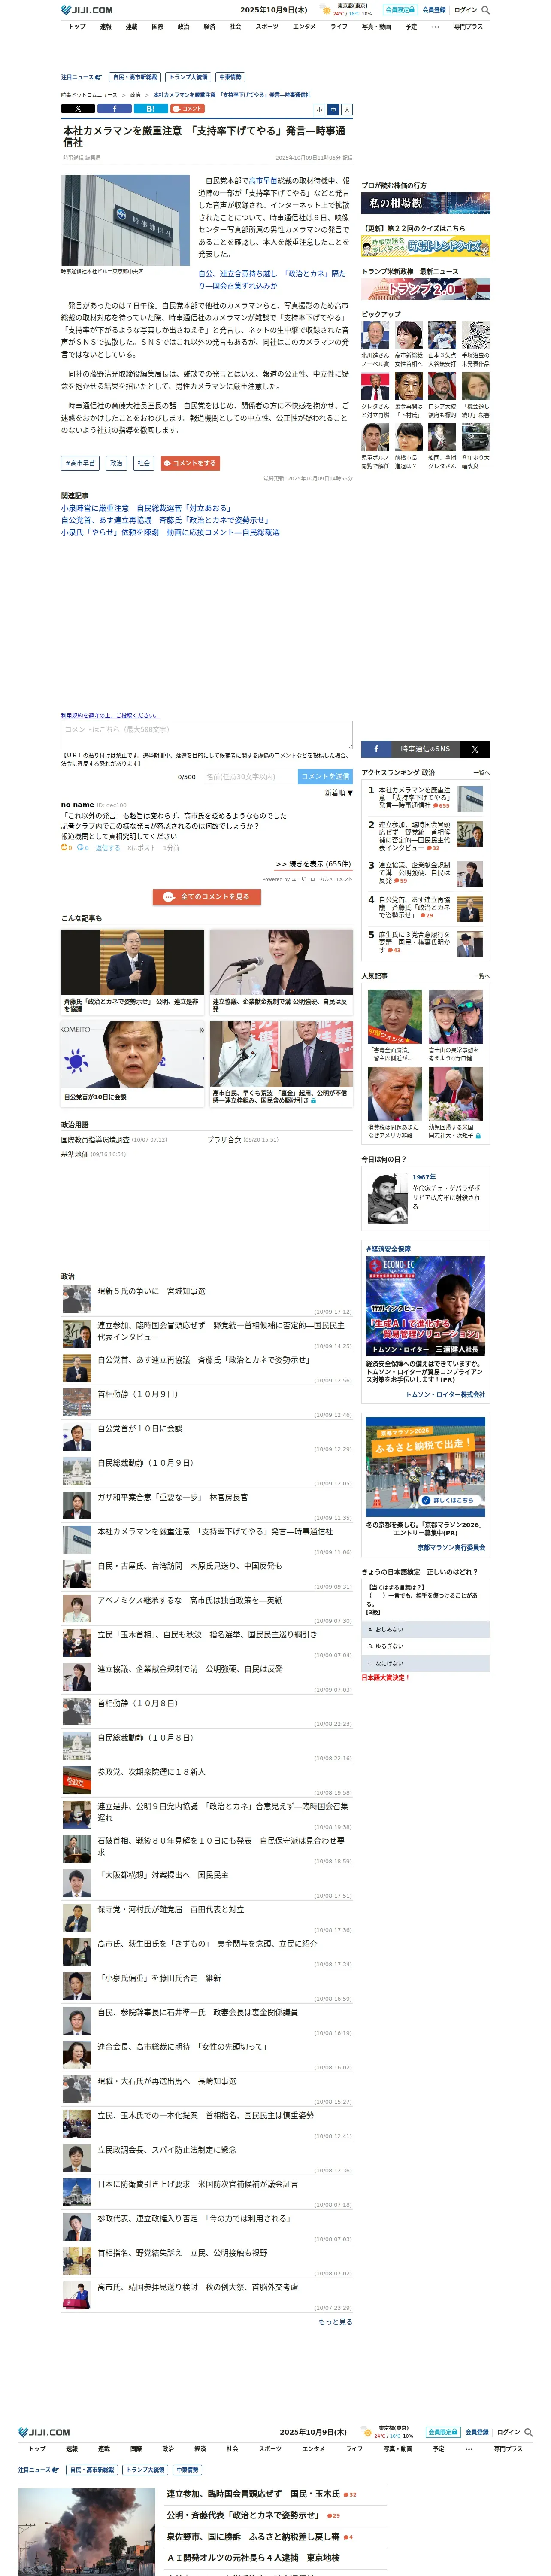Click 高市早苗 link in article text
The height and width of the screenshot is (2576, 551).
coord(263,181)
